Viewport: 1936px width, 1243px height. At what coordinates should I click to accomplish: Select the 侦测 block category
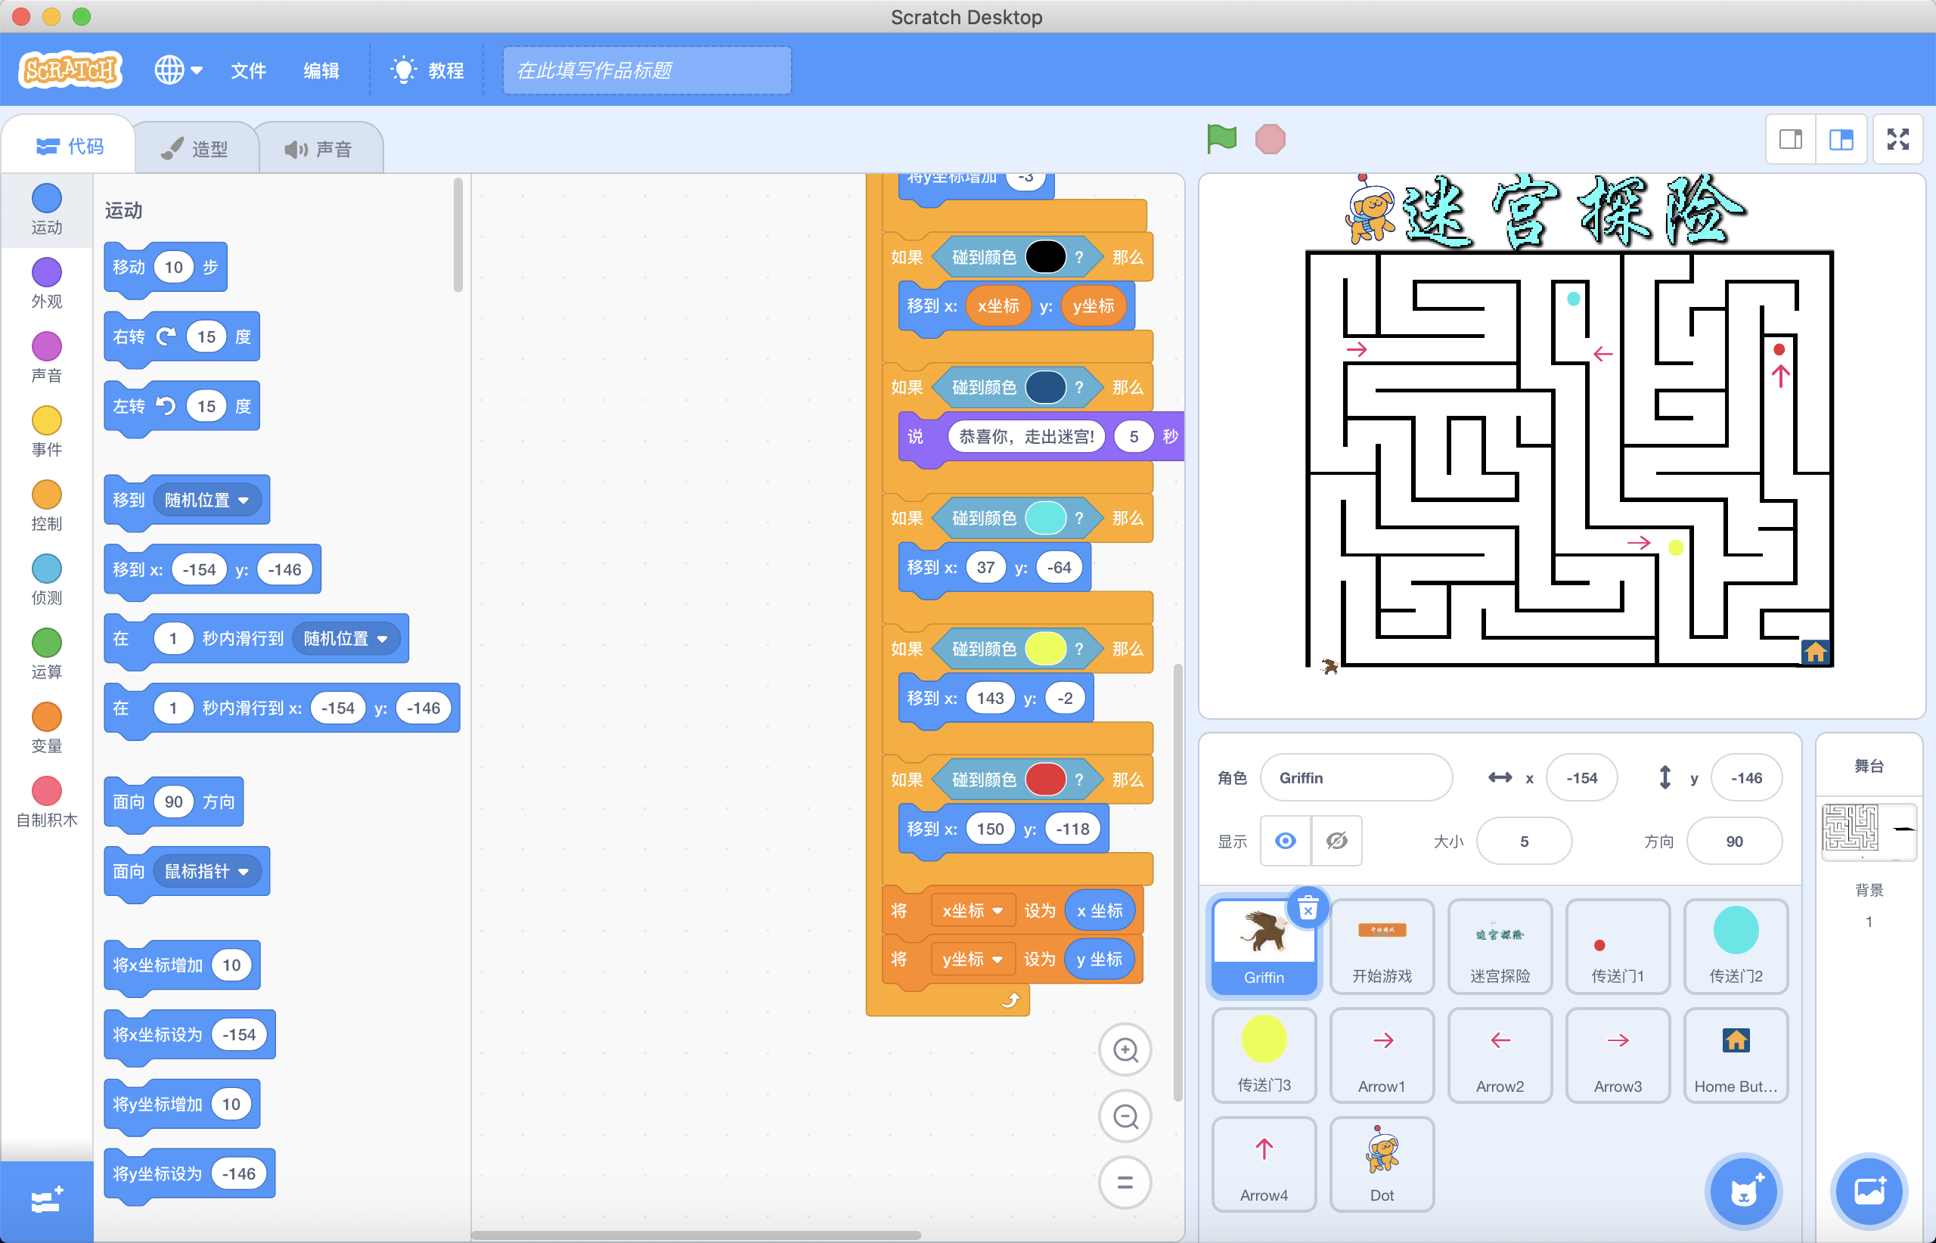pos(47,581)
